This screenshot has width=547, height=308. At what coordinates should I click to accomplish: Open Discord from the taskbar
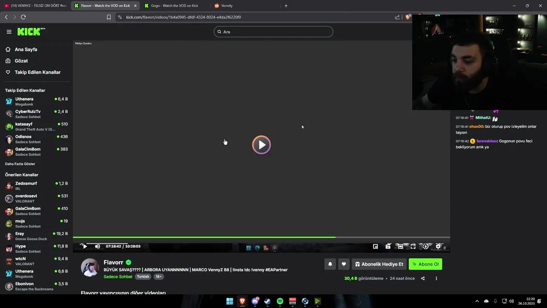(255, 301)
